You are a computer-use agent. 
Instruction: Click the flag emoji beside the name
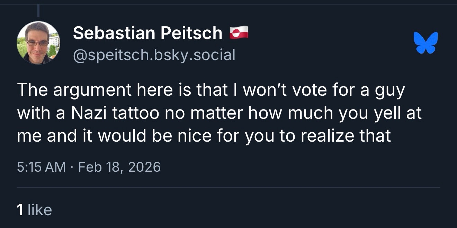239,33
